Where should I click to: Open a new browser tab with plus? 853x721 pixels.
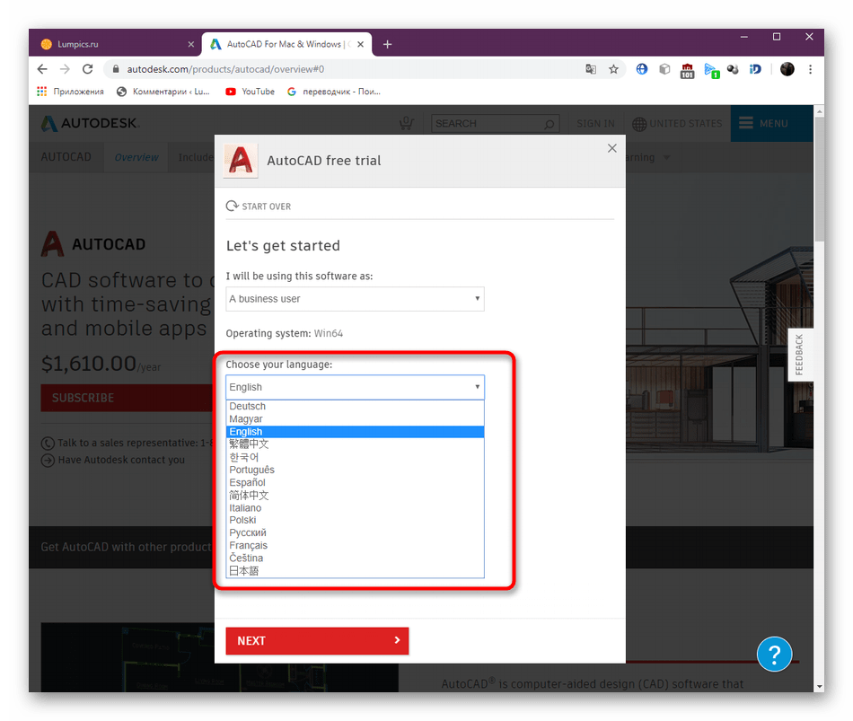pyautogui.click(x=387, y=44)
